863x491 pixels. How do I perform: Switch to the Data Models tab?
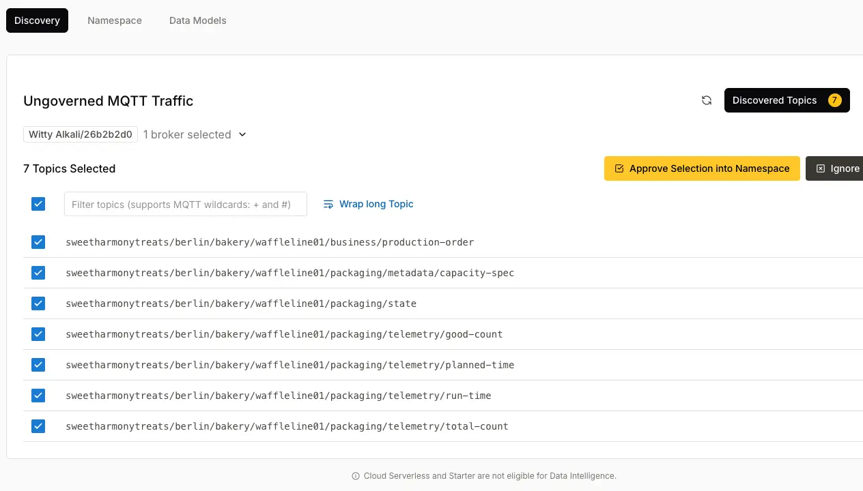pos(198,20)
